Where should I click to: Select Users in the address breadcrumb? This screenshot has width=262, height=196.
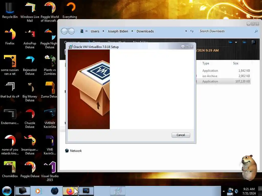coord(95,31)
